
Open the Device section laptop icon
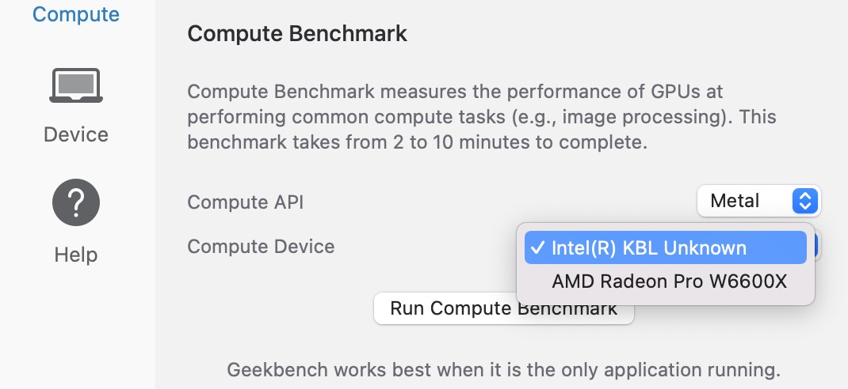(76, 85)
